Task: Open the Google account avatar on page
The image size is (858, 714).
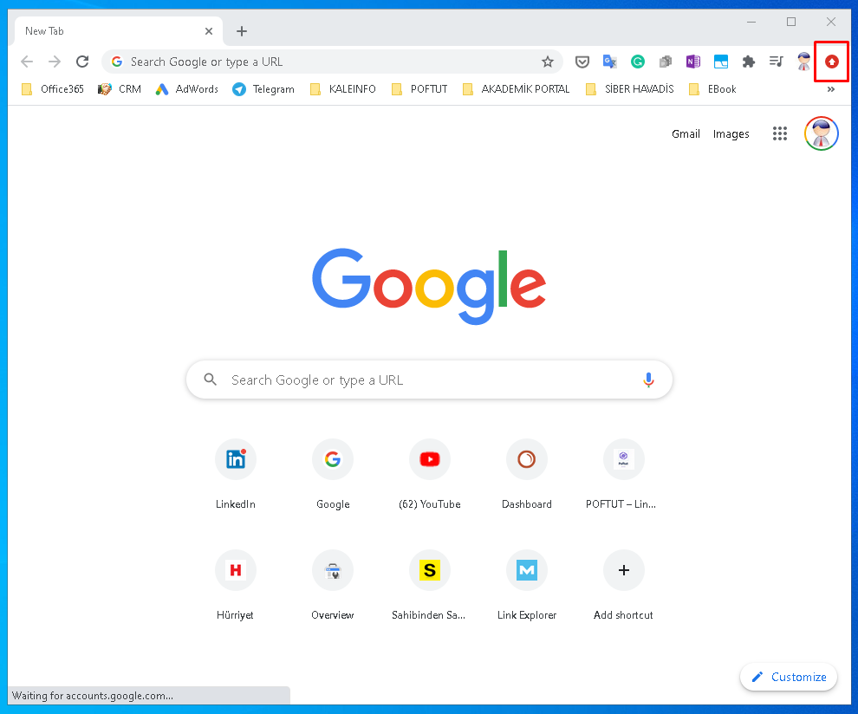Action: click(822, 133)
